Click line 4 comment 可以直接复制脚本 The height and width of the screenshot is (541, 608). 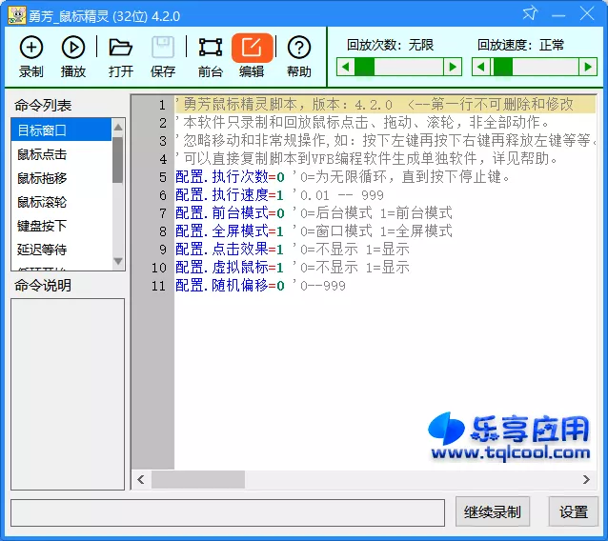click(x=367, y=158)
